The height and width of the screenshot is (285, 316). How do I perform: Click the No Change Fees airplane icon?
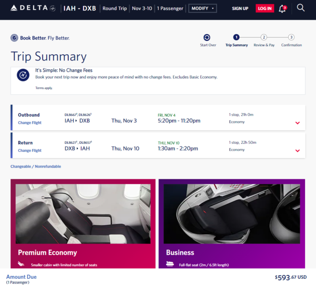coord(23,75)
